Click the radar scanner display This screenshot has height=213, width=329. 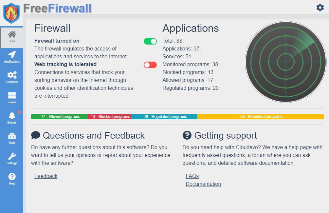click(286, 62)
